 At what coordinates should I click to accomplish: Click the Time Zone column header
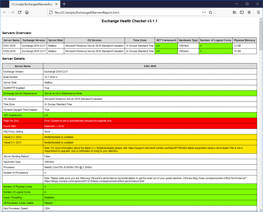[x=140, y=40]
